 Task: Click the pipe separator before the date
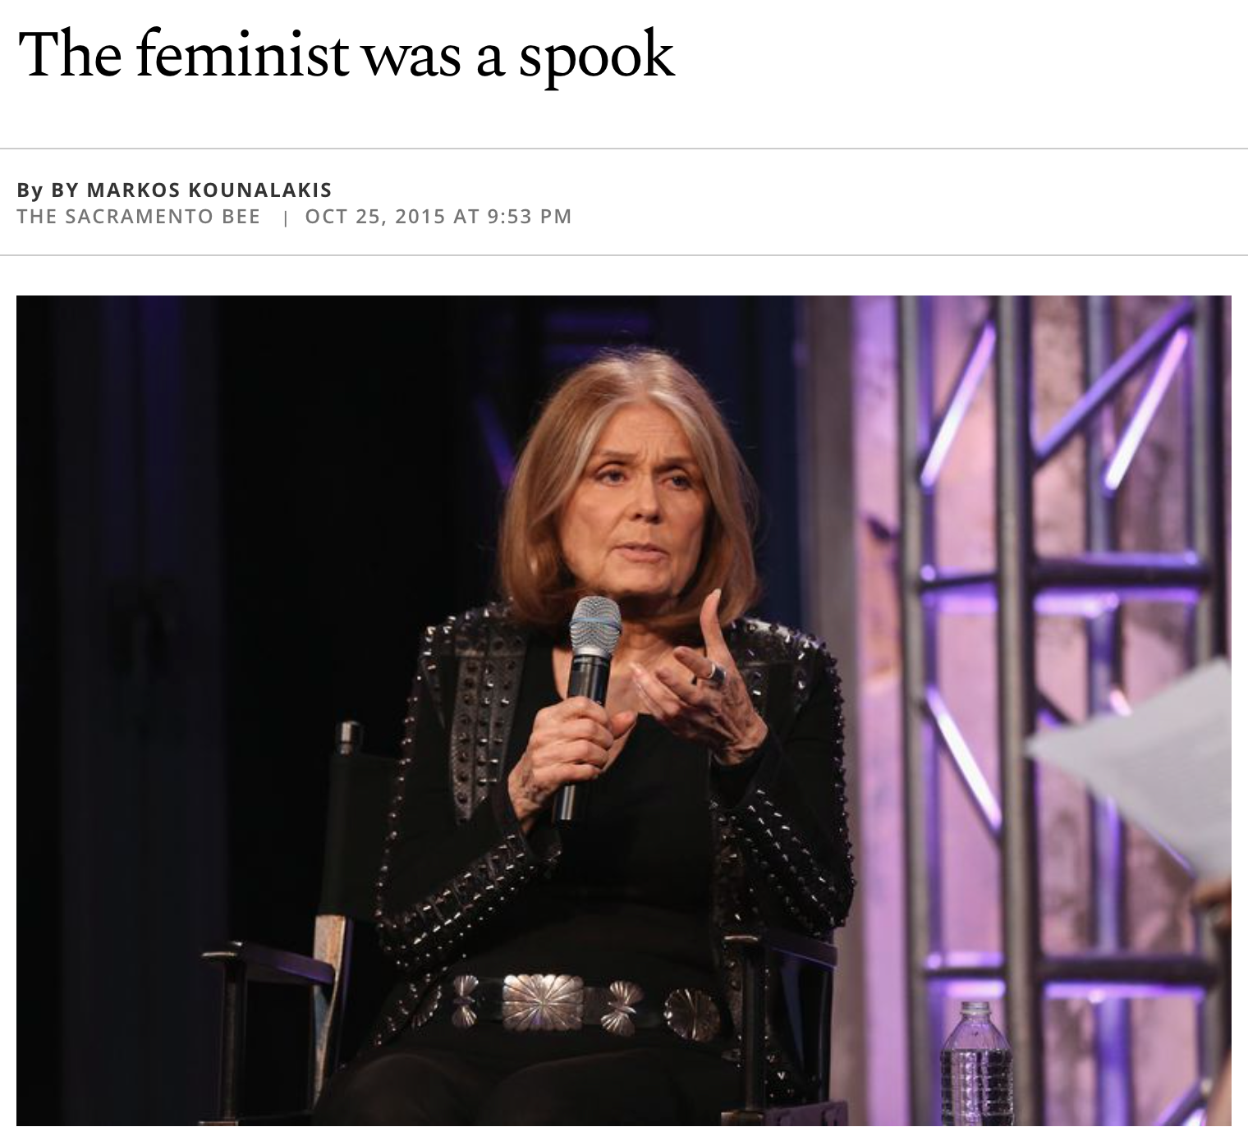tap(282, 218)
